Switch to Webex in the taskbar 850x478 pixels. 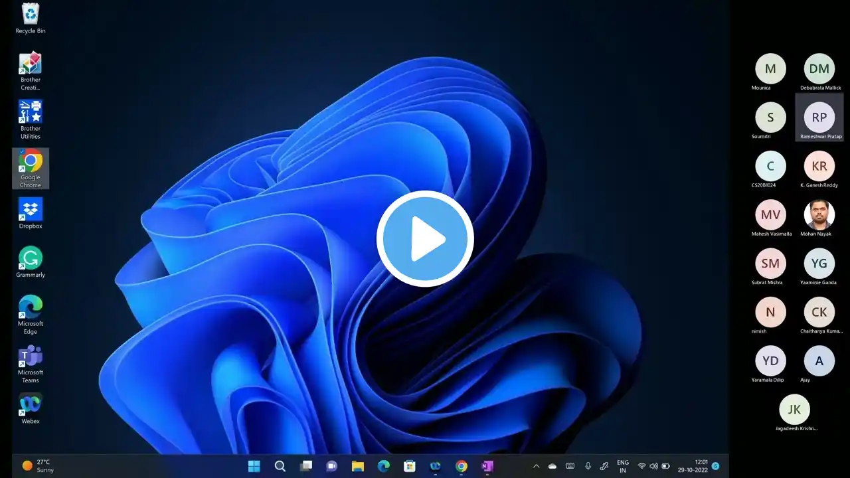[x=436, y=466]
